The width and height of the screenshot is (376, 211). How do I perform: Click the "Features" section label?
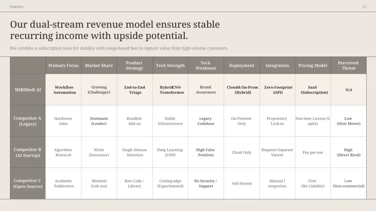coord(16,7)
